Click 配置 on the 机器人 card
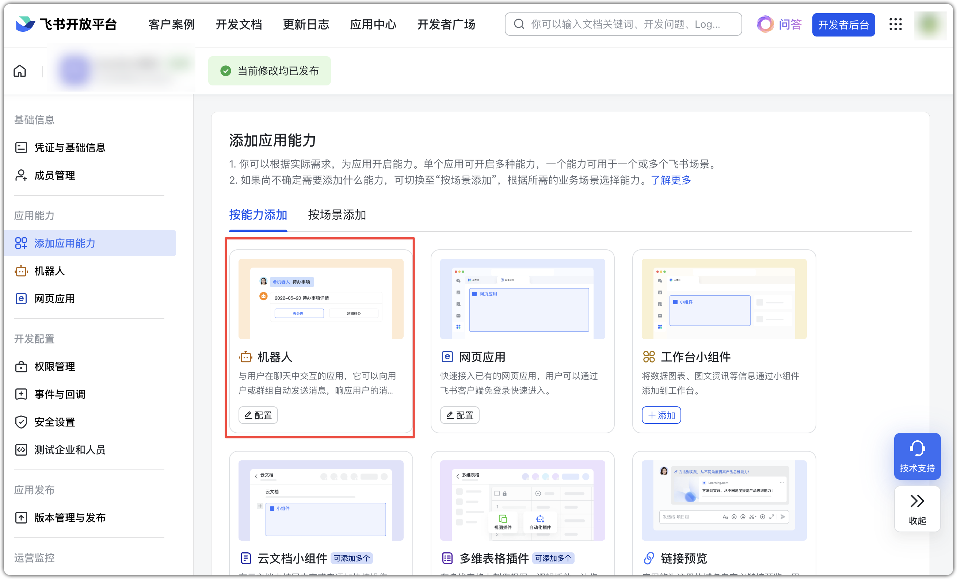 pyautogui.click(x=258, y=415)
